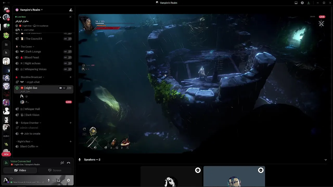Click the Join to create voice channel
This screenshot has height=187, width=333.
[x=43, y=134]
